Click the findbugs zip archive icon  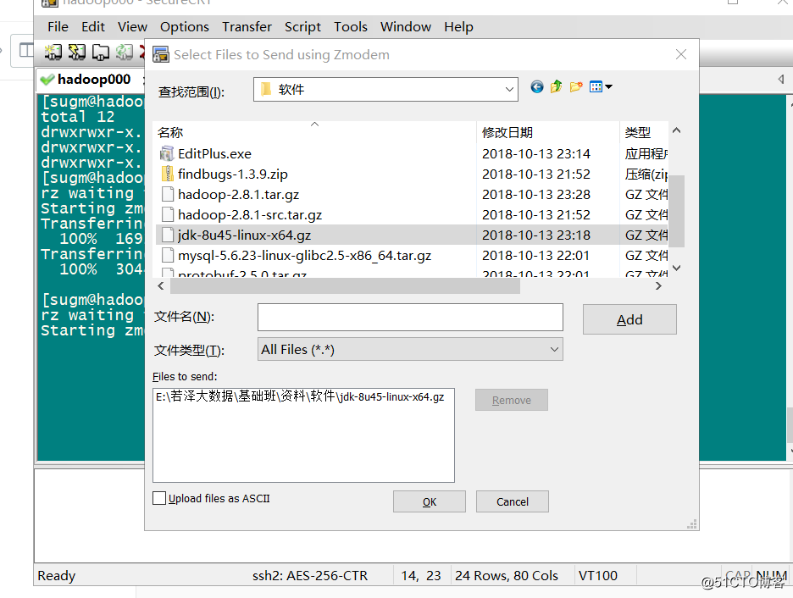click(167, 174)
